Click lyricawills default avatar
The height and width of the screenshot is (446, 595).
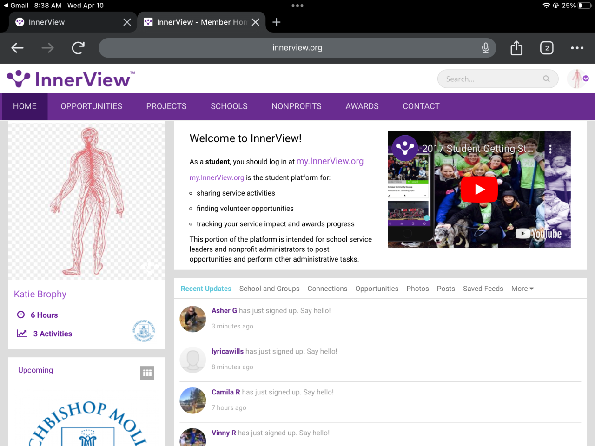pyautogui.click(x=193, y=360)
